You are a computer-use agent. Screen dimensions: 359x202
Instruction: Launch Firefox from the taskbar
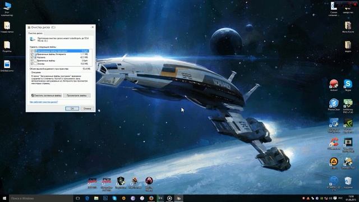[x=151, y=198]
